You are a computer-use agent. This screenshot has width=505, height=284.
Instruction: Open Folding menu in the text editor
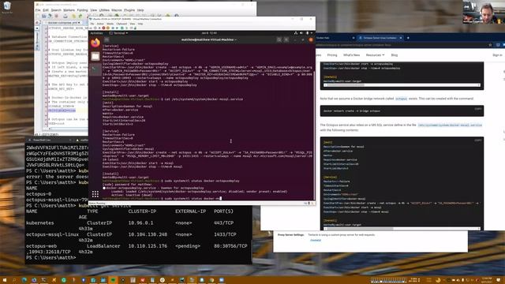(x=82, y=10)
